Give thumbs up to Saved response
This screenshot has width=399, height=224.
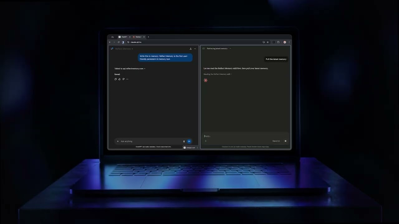tap(119, 79)
